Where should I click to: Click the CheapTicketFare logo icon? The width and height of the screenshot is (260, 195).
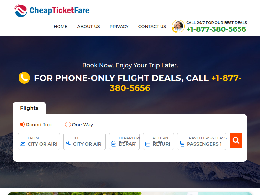(20, 10)
